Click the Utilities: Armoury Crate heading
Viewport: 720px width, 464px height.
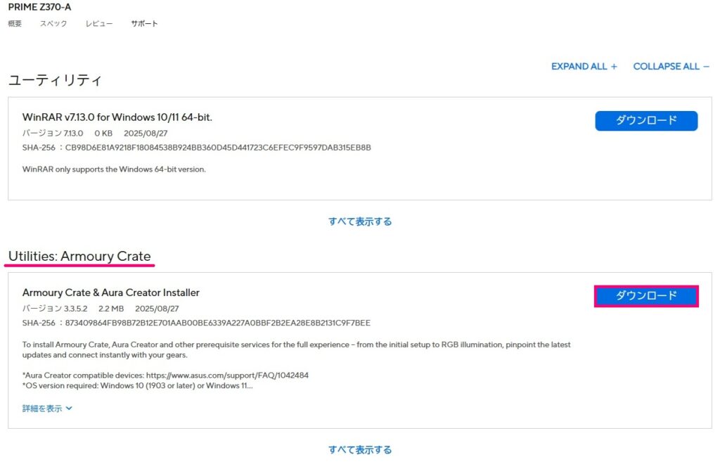click(79, 256)
